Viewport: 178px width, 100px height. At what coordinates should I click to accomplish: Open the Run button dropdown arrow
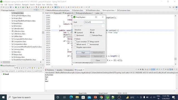click(x=25, y=7)
